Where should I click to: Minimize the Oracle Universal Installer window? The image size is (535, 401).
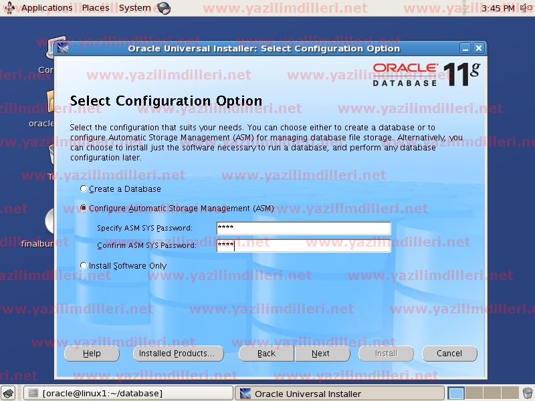pos(465,48)
